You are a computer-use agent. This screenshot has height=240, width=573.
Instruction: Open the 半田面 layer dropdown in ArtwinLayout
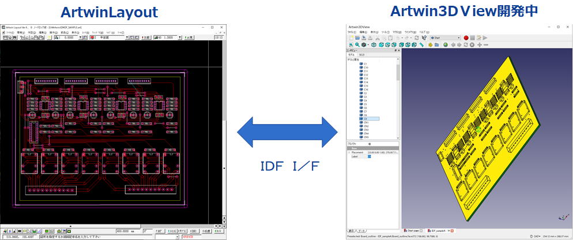127,37
